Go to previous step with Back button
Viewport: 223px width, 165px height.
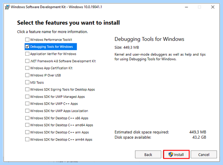pos(148,155)
